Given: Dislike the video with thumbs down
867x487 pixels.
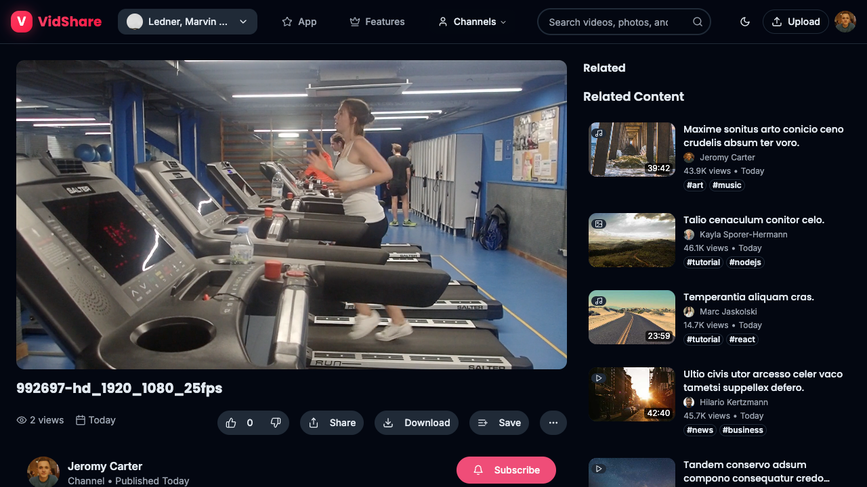Looking at the screenshot, I should click(x=276, y=423).
